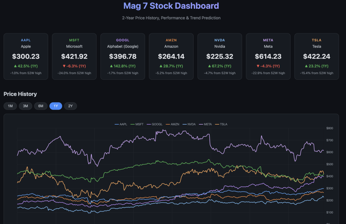The image size is (346, 224).
Task: Select the 3M time range
Action: point(26,106)
